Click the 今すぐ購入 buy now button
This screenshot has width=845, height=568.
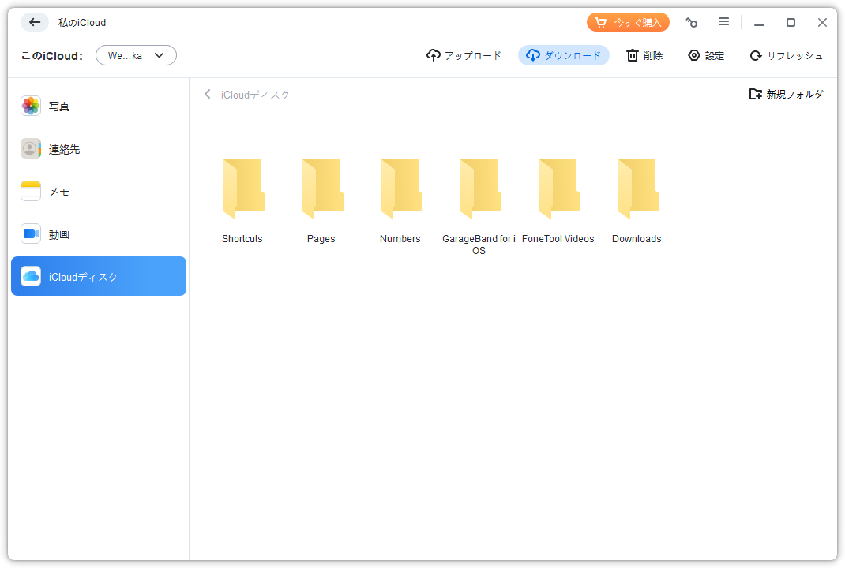628,22
